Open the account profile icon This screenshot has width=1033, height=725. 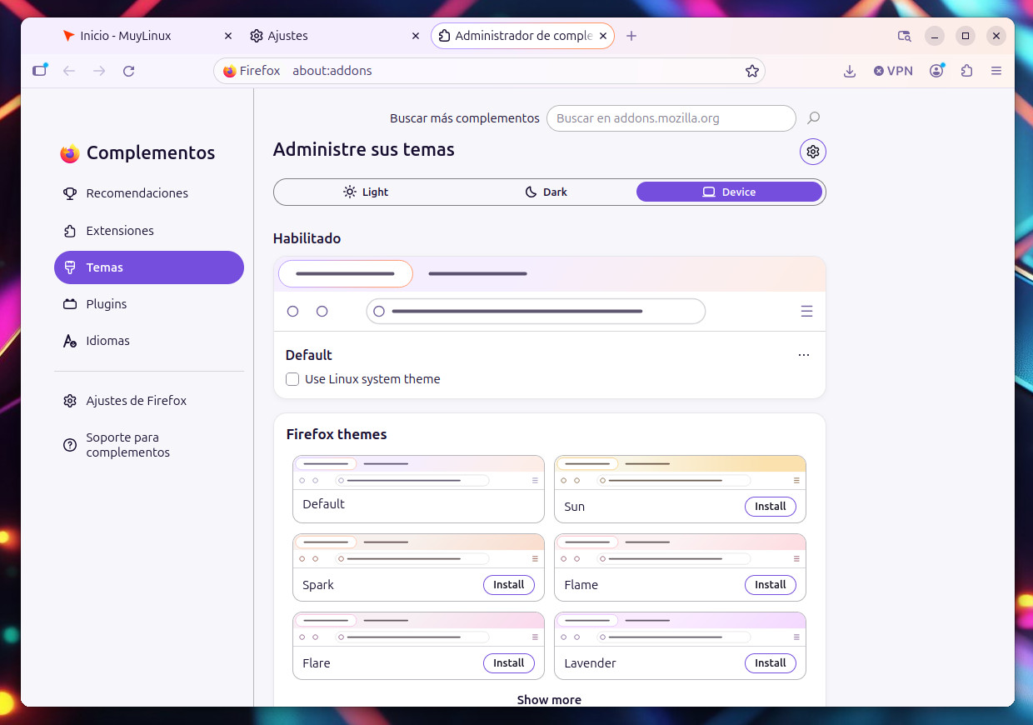[x=937, y=71]
